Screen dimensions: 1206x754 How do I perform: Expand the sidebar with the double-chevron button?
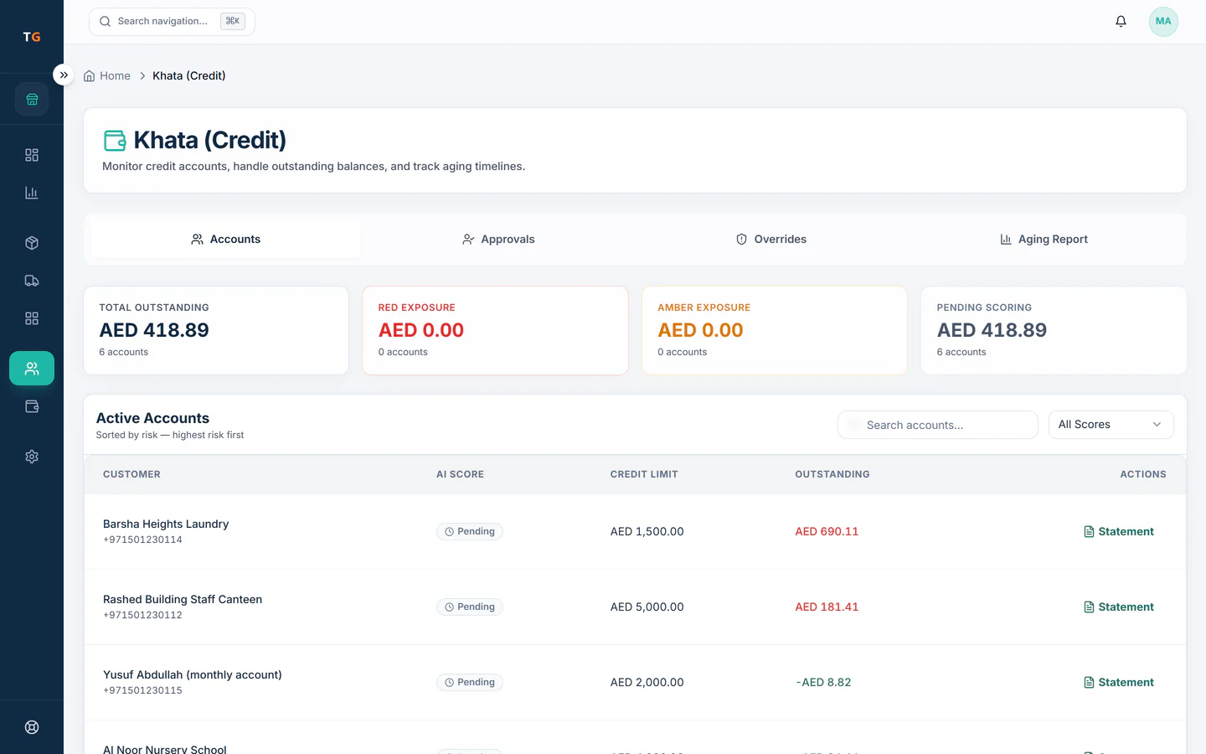(x=64, y=75)
